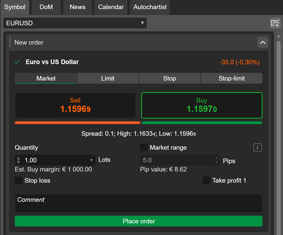Click the -35.0 (-0.30%) change value
Viewport: 283px width, 235px height.
[x=239, y=62]
